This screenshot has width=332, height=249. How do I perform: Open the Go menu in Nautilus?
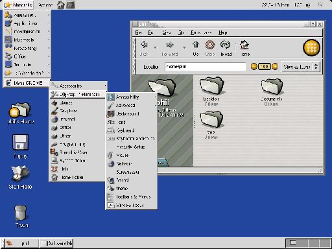[x=182, y=32]
